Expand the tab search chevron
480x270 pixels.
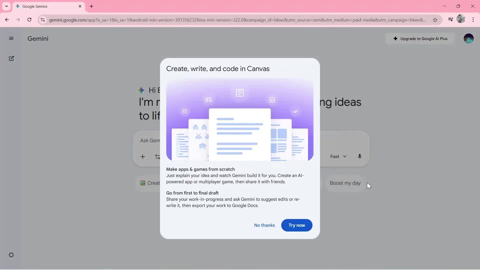click(x=6, y=6)
